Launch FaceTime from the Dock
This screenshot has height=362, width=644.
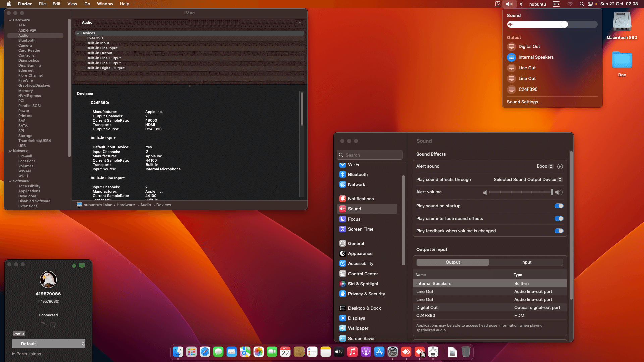272,352
